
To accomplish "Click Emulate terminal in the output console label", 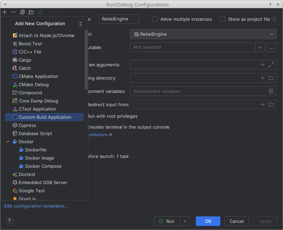I will pyautogui.click(x=129, y=127).
